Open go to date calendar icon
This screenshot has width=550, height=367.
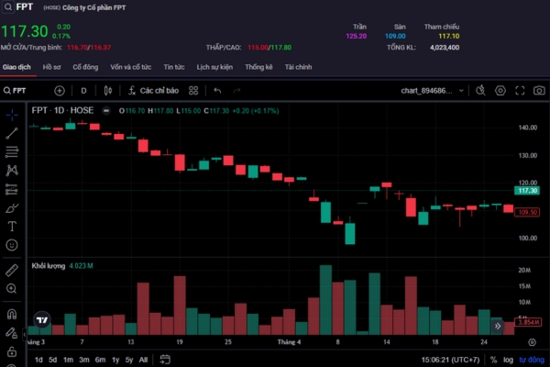pos(165,360)
